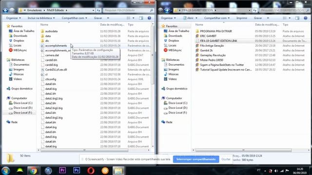Click Back arrow in left Explorer window
This screenshot has width=312, height=175.
[5, 10]
